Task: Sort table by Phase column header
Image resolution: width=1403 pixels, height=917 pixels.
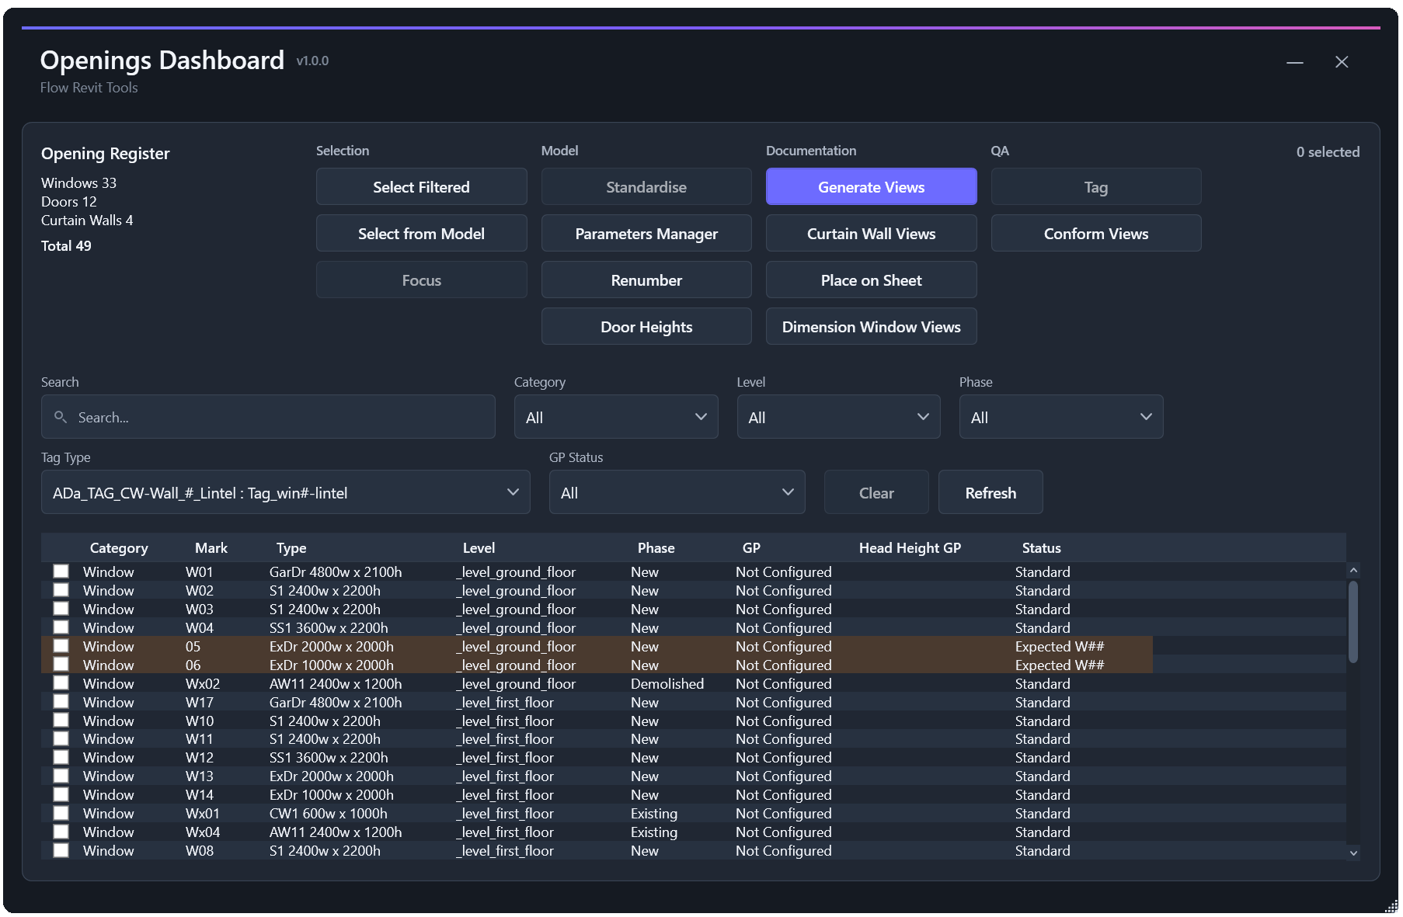Action: tap(656, 547)
